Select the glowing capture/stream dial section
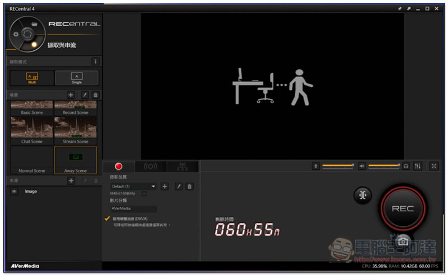This screenshot has width=448, height=276. click(x=34, y=44)
